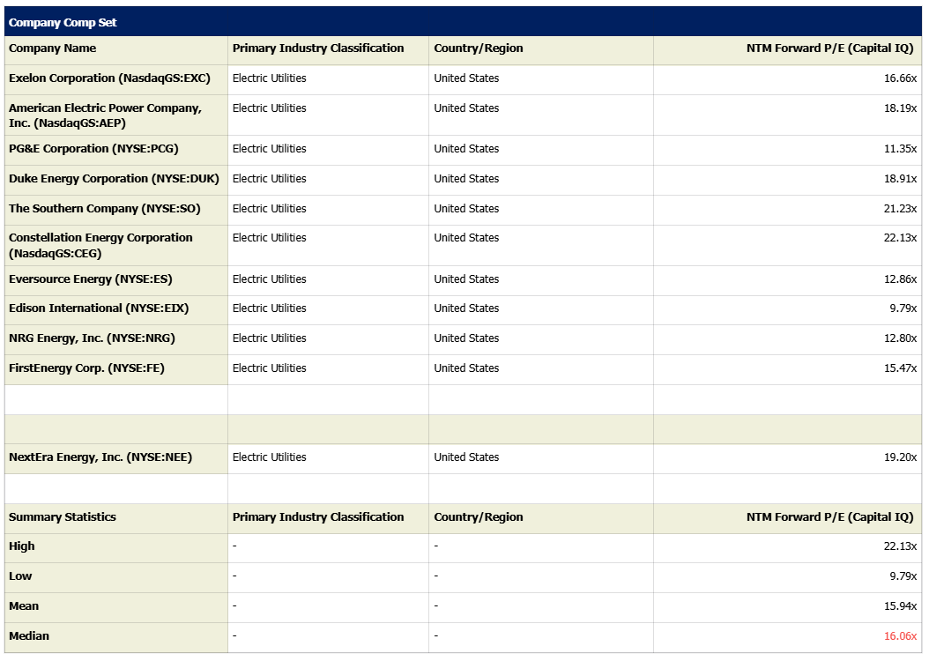The image size is (929, 661).
Task: Select Edison International (NYSE:EIX) company name
Action: [99, 308]
